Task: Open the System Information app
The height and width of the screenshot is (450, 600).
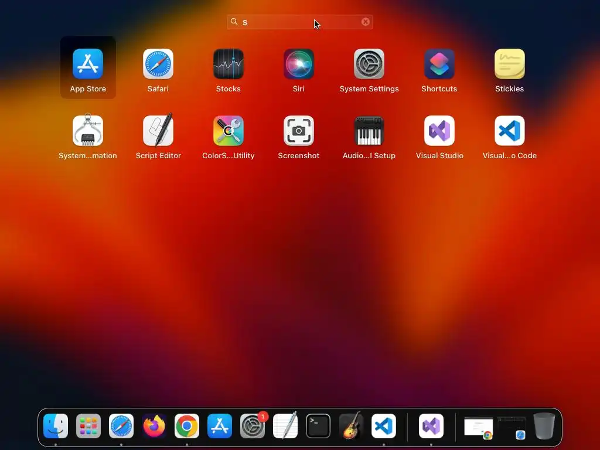Action: [88, 131]
